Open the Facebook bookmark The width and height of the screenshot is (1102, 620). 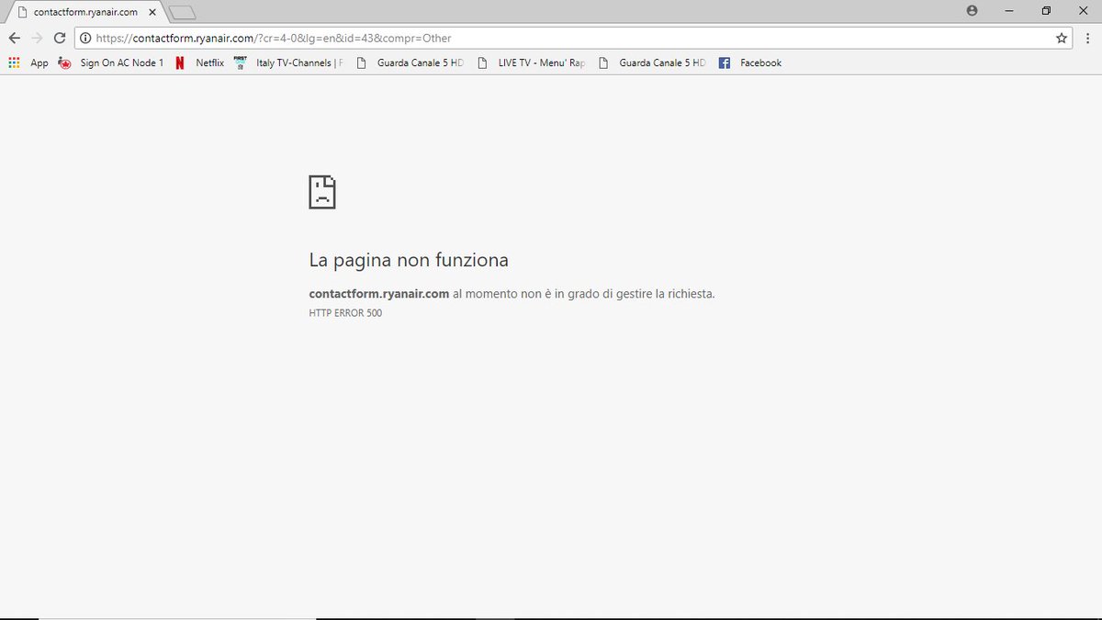click(750, 62)
